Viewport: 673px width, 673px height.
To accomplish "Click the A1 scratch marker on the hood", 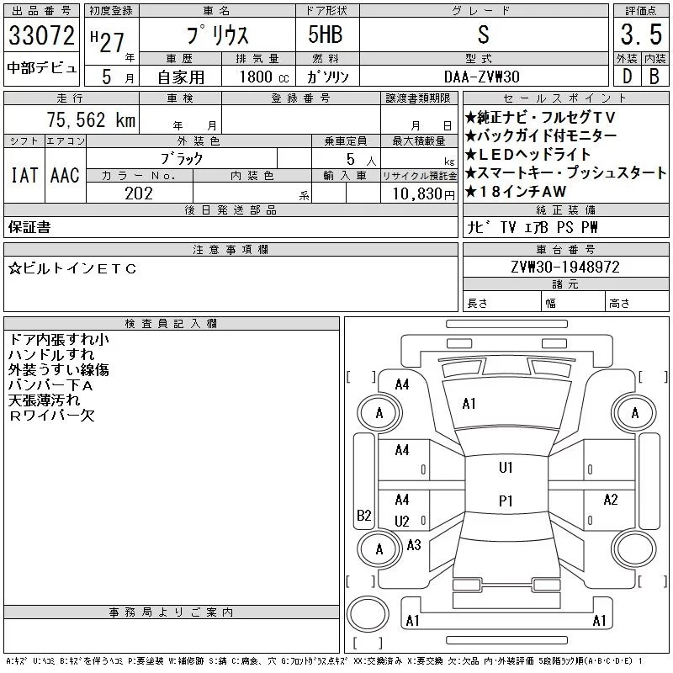I will pos(469,404).
